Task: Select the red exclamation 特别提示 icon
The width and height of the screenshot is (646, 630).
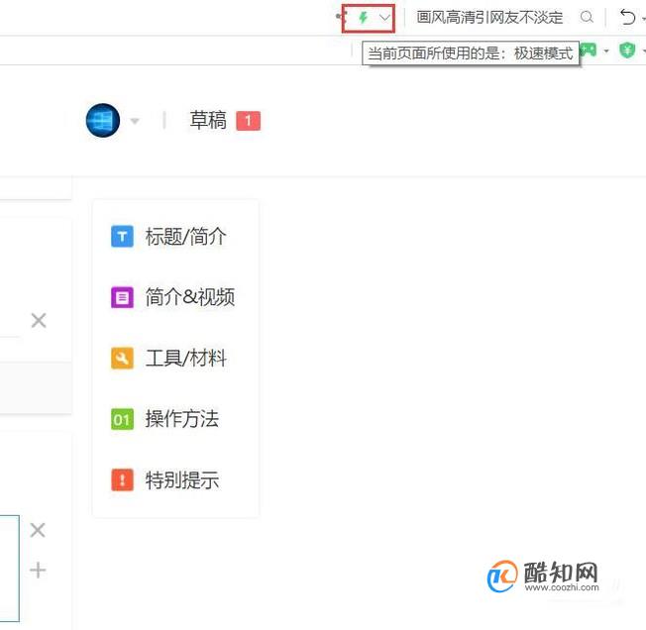Action: (x=122, y=479)
